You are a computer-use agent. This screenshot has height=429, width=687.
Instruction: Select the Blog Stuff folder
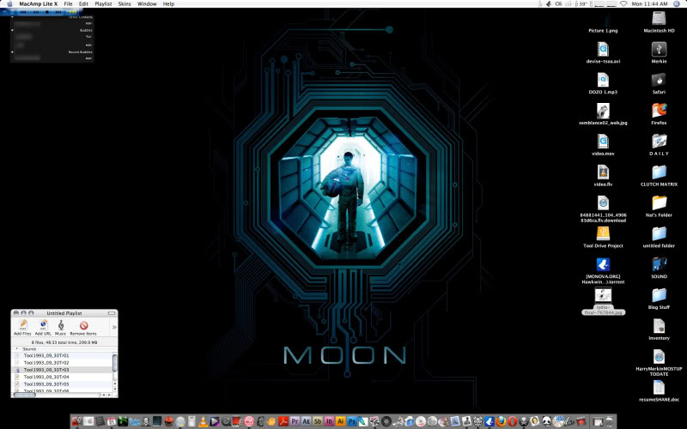pyautogui.click(x=659, y=295)
